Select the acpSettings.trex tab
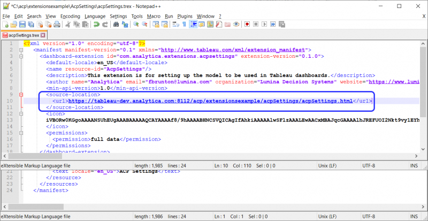The height and width of the screenshot is (221, 428). click(24, 35)
